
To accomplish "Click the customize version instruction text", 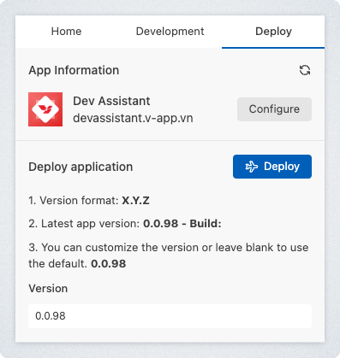I will coord(169,255).
